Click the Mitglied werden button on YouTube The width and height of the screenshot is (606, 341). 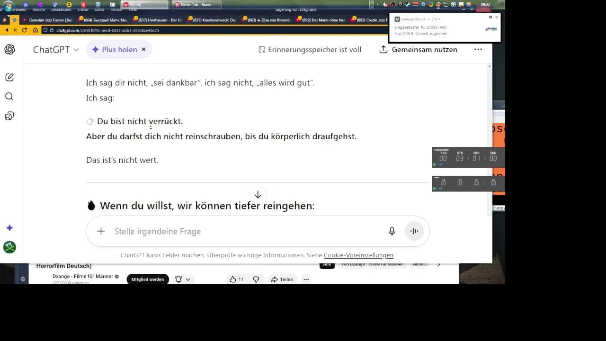tap(148, 279)
